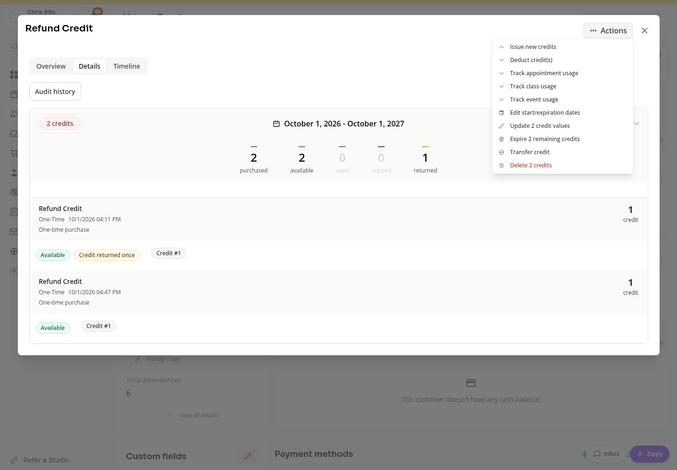Click Credit #1 chip of 04:47 PM purchase
This screenshot has width=677, height=470.
(x=99, y=326)
